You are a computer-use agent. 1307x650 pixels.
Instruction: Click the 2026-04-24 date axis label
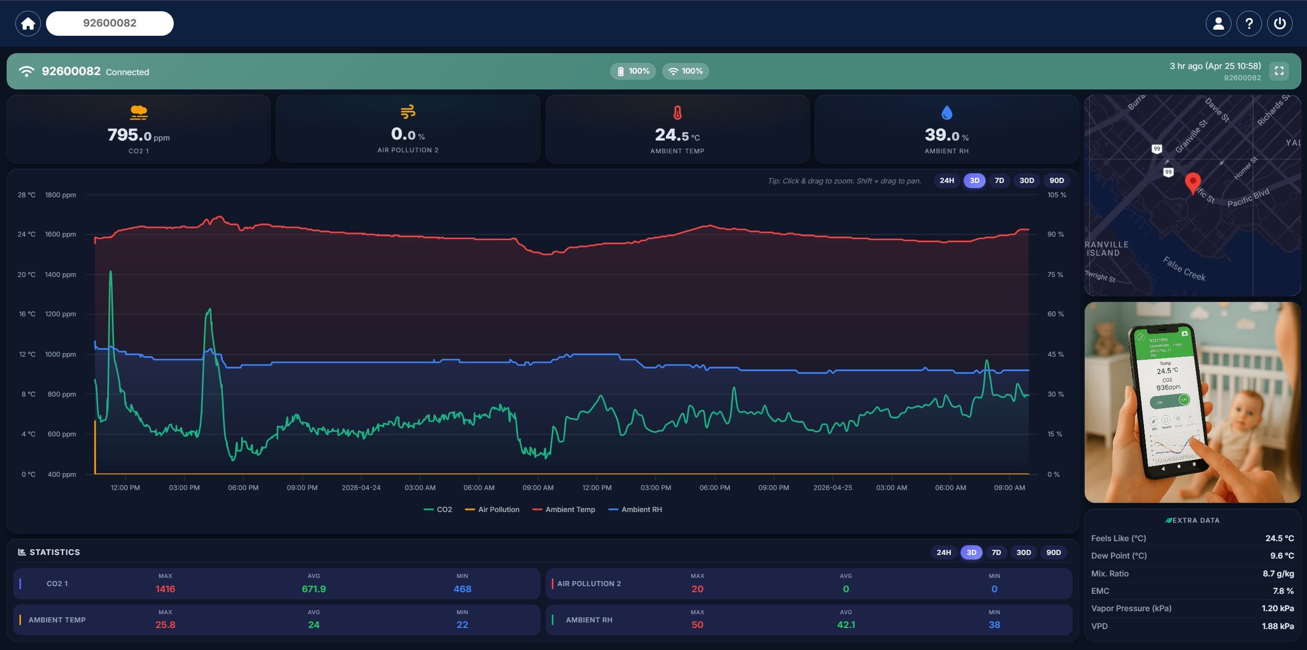[361, 488]
